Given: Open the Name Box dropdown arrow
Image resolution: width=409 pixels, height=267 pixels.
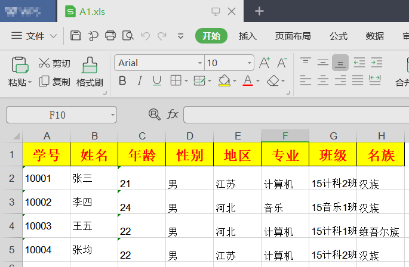Looking at the screenshot, I should 113,114.
